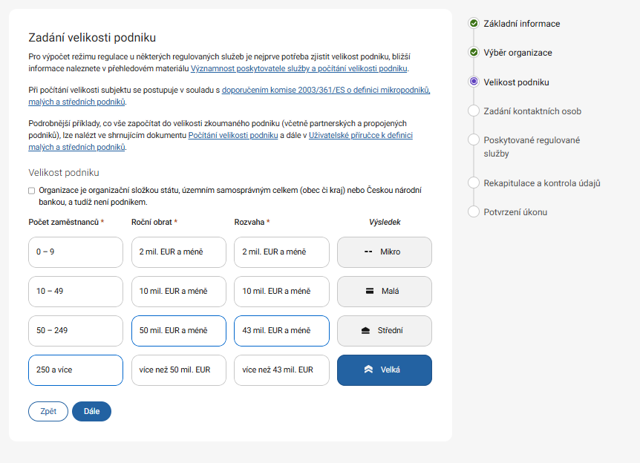Screen dimensions: 640x463
Task: Open the Počítání velikosti podniku document link
Action: [232, 136]
